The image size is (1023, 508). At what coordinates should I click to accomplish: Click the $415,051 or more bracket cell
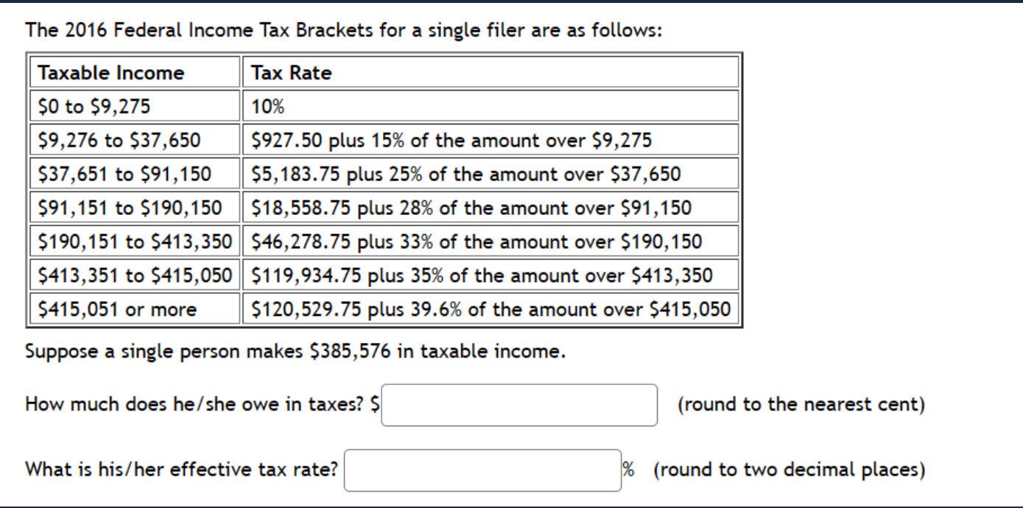point(135,309)
